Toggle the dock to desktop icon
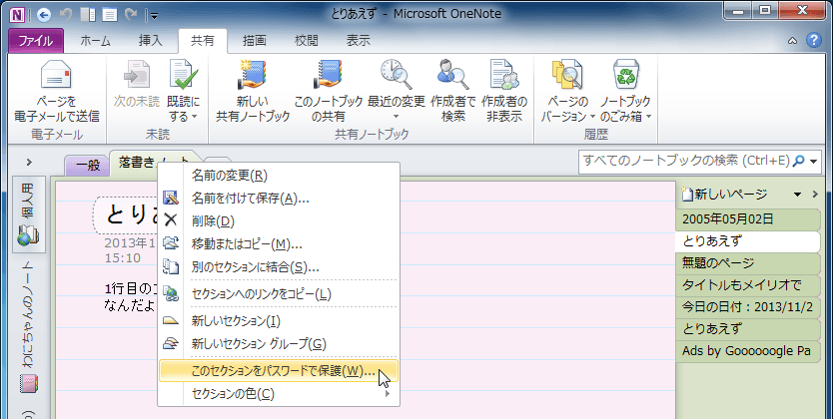 pos(88,14)
